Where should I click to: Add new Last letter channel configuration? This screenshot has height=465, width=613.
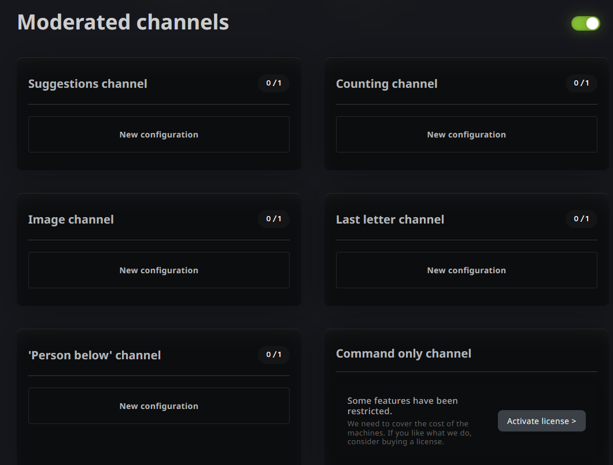466,270
